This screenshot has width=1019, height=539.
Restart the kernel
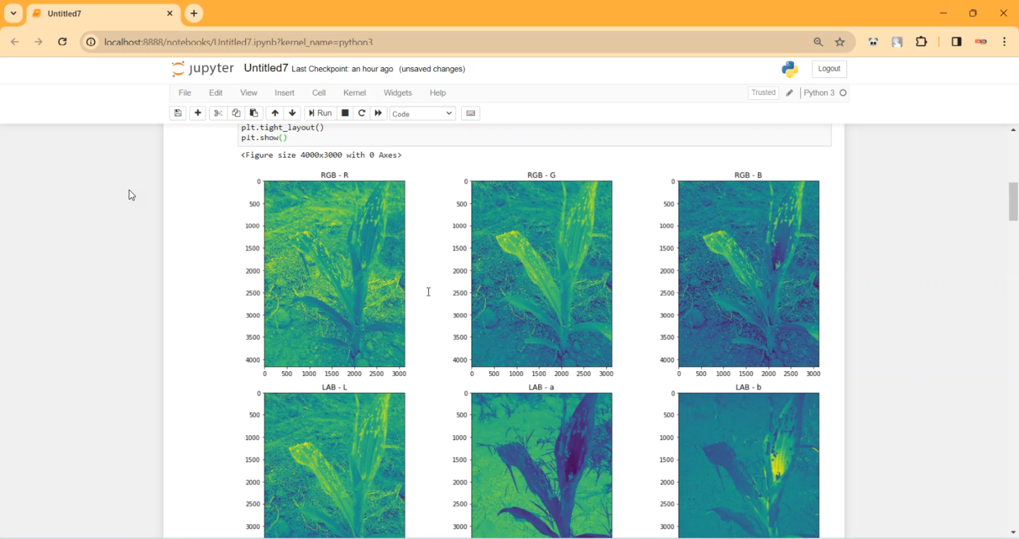pyautogui.click(x=361, y=113)
